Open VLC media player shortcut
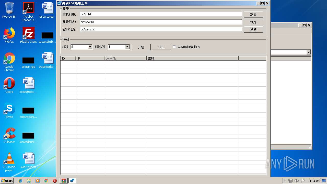The image size is (327, 184). [x=9, y=162]
